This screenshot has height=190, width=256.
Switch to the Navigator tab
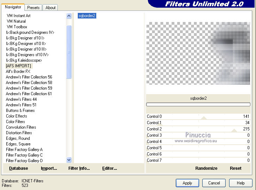[x=13, y=7]
